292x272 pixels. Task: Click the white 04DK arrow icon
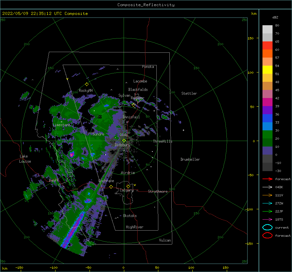267,187
